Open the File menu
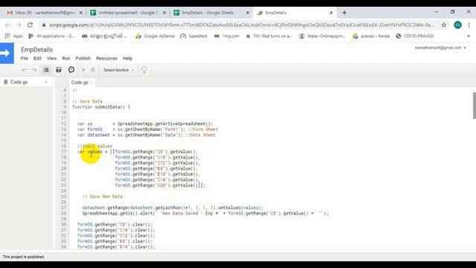 pyautogui.click(x=25, y=58)
